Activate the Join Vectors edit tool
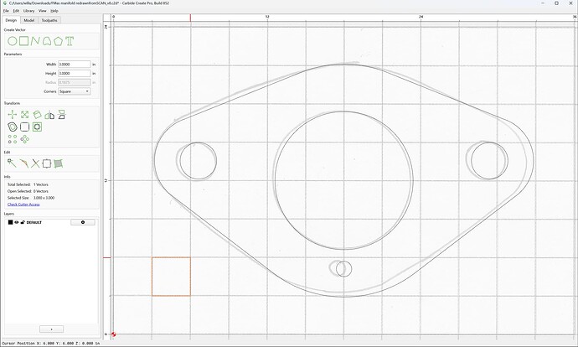The image size is (578, 347). (x=23, y=163)
